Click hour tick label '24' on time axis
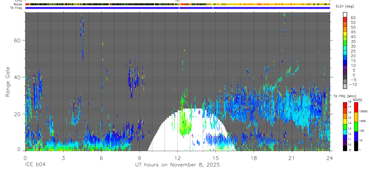The image size is (371, 171). [330, 158]
